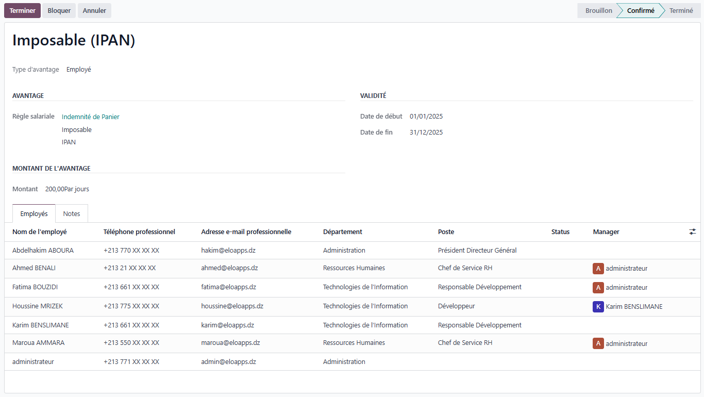Select the Terminé stage in the status bar
The width and height of the screenshot is (704, 397).
[x=681, y=11]
